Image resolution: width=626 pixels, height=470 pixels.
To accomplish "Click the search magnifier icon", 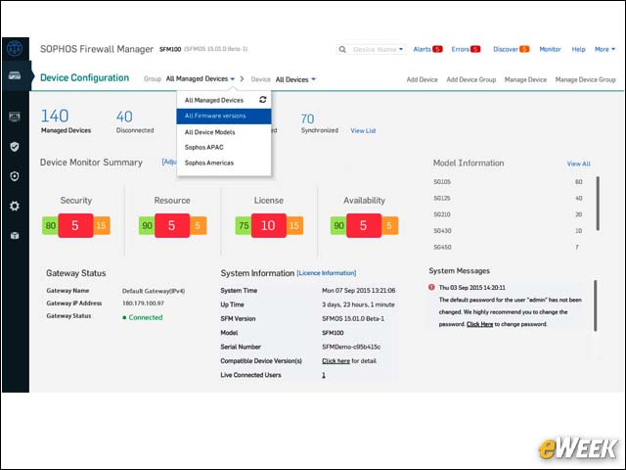I will tap(342, 49).
